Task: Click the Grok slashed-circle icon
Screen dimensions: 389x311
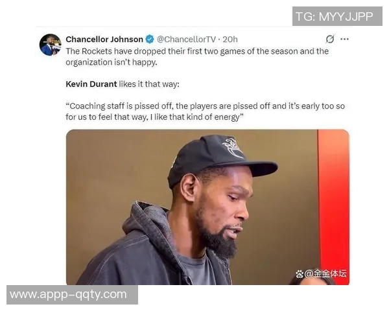Action: pyautogui.click(x=330, y=39)
